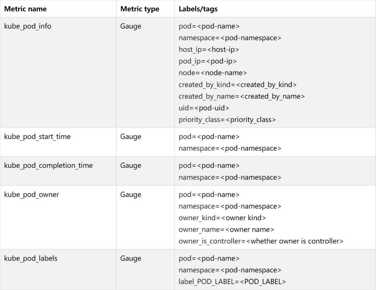
Task: Select the uid=<pod-uid> label
Action: tap(204, 108)
